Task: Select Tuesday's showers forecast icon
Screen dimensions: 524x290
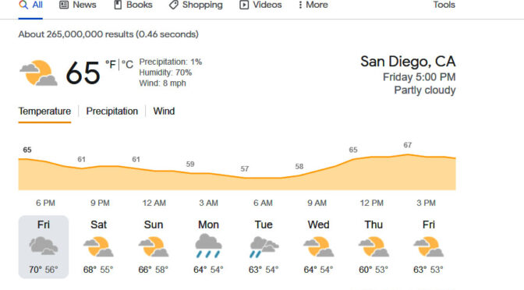Action: pos(264,247)
